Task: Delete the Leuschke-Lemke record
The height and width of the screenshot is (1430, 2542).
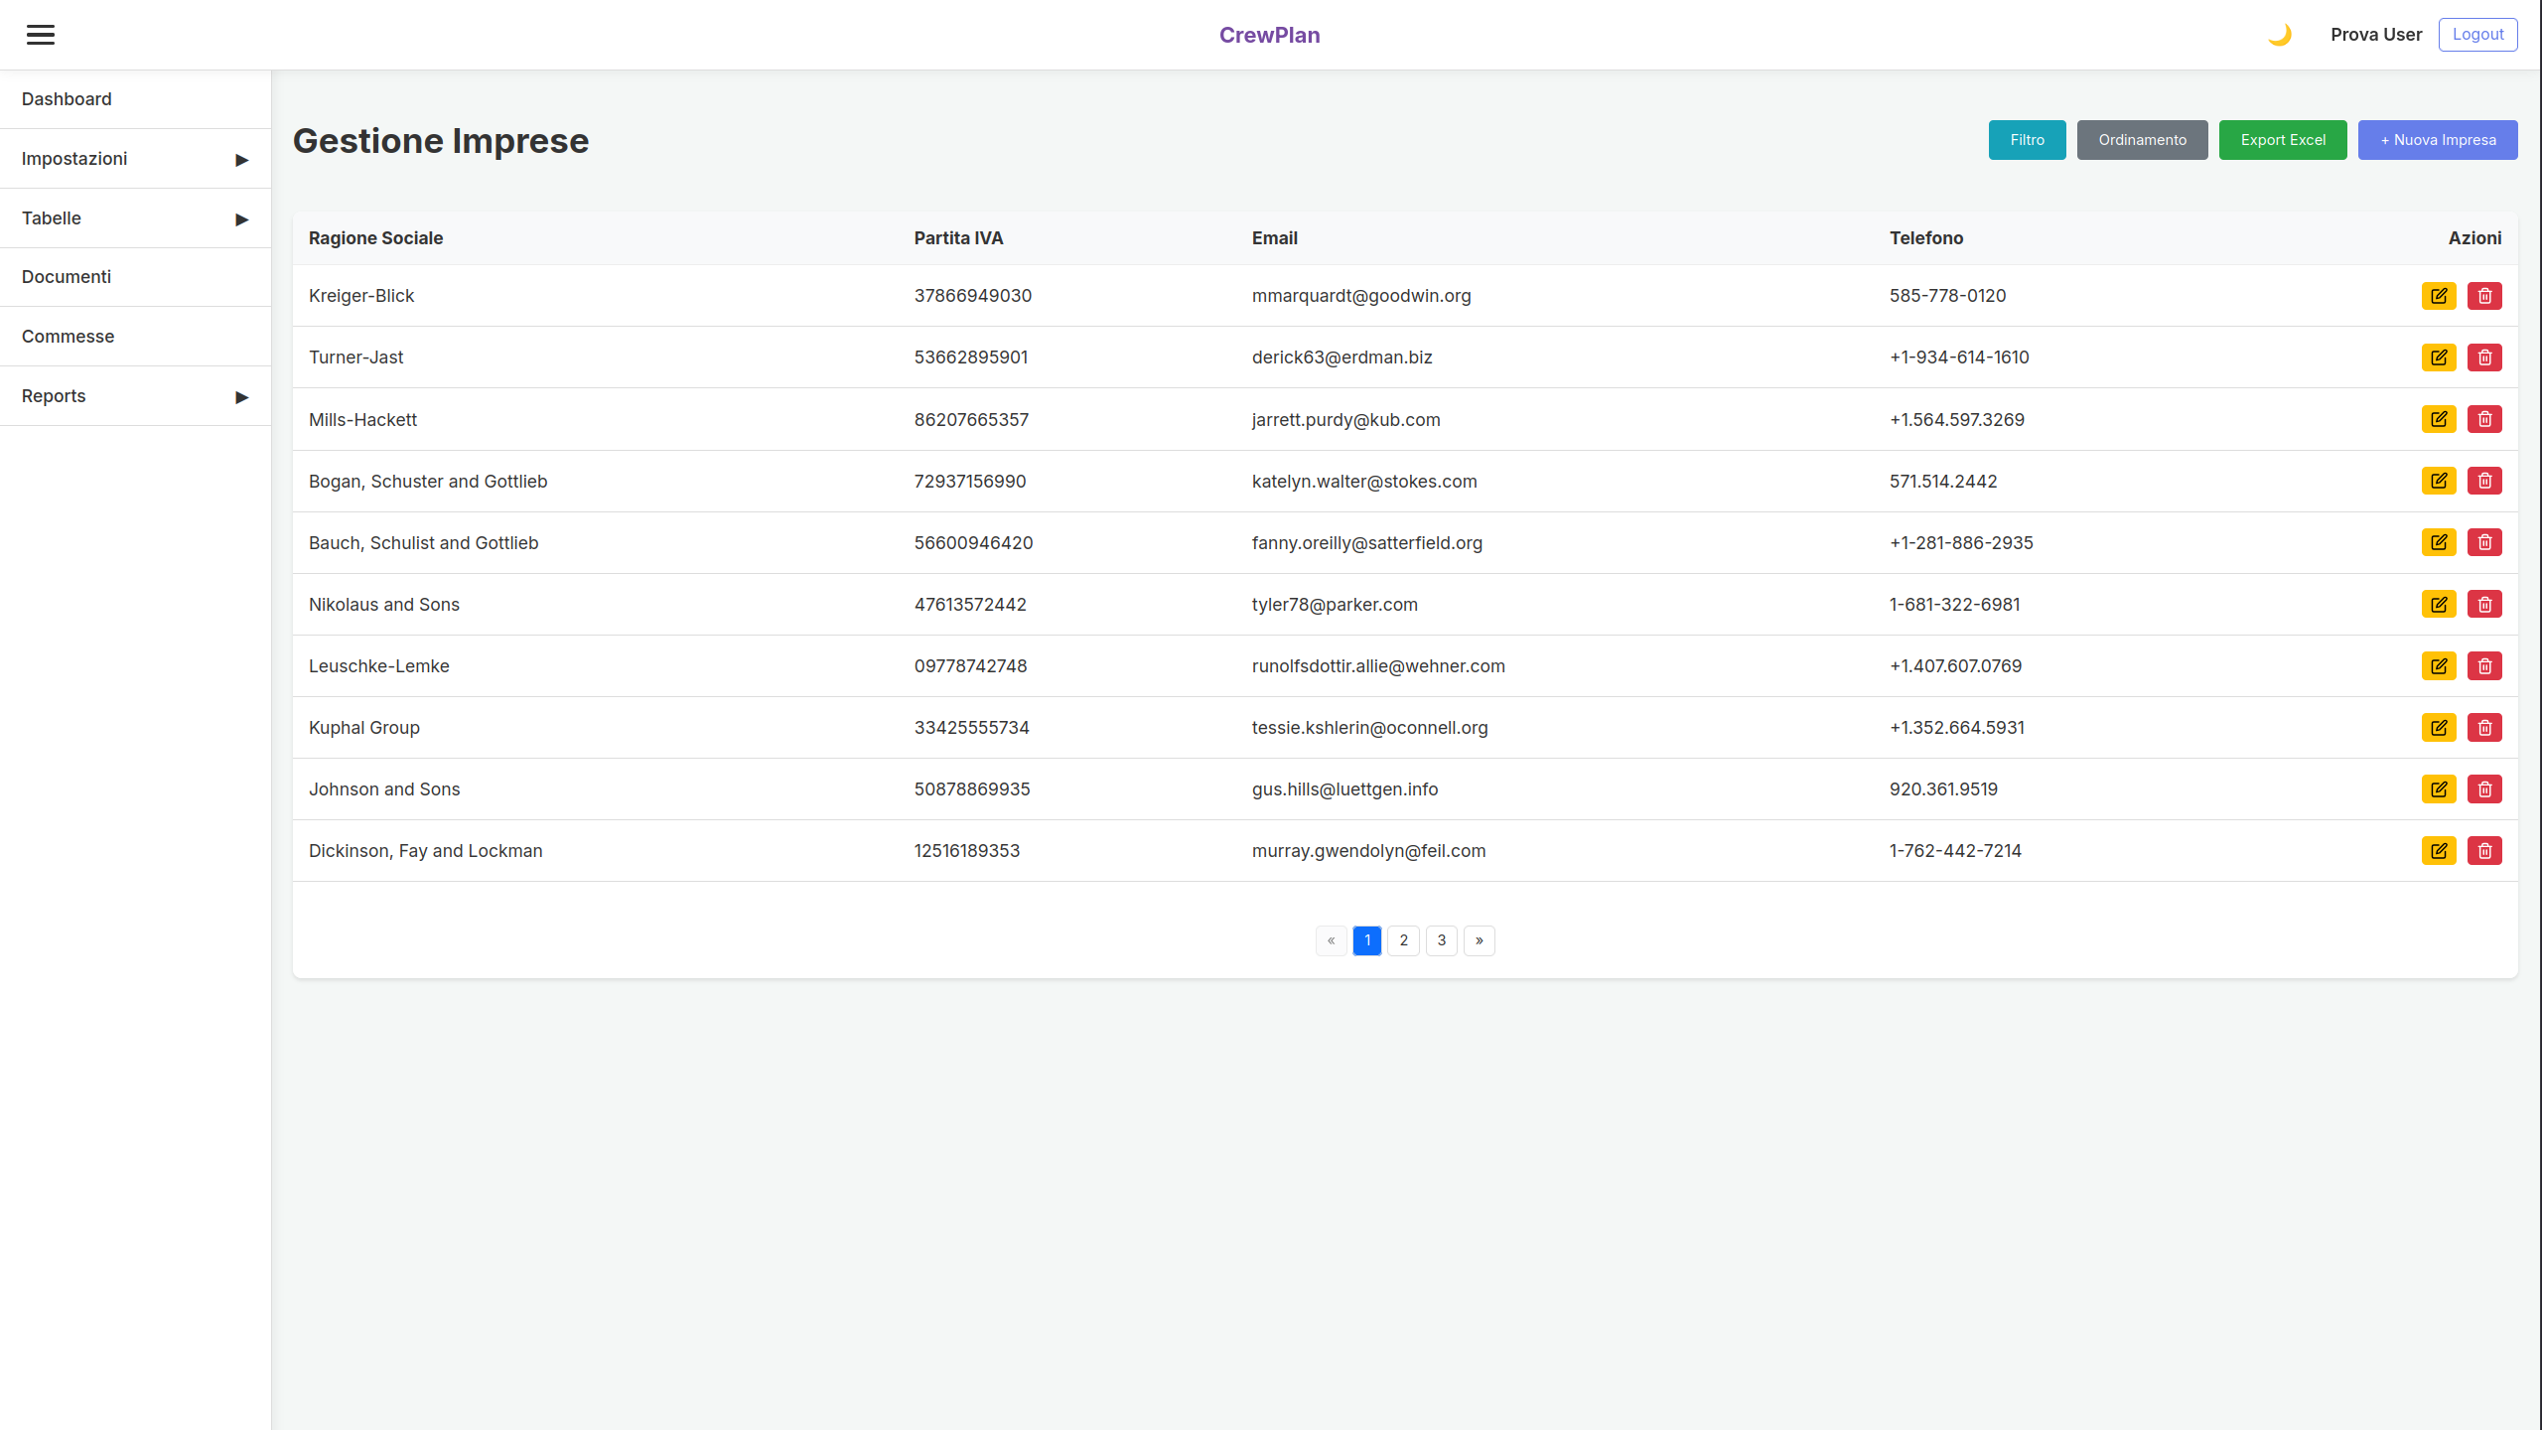Action: [2484, 665]
